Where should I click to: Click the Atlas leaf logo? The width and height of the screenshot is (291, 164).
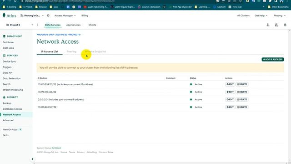[4, 15]
